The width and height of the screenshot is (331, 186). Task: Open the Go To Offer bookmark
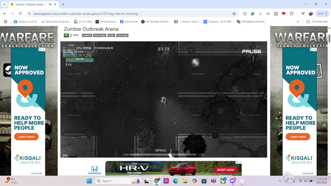point(83,22)
